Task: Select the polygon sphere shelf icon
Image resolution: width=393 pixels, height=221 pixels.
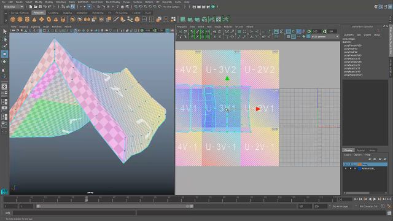Action: [13, 19]
